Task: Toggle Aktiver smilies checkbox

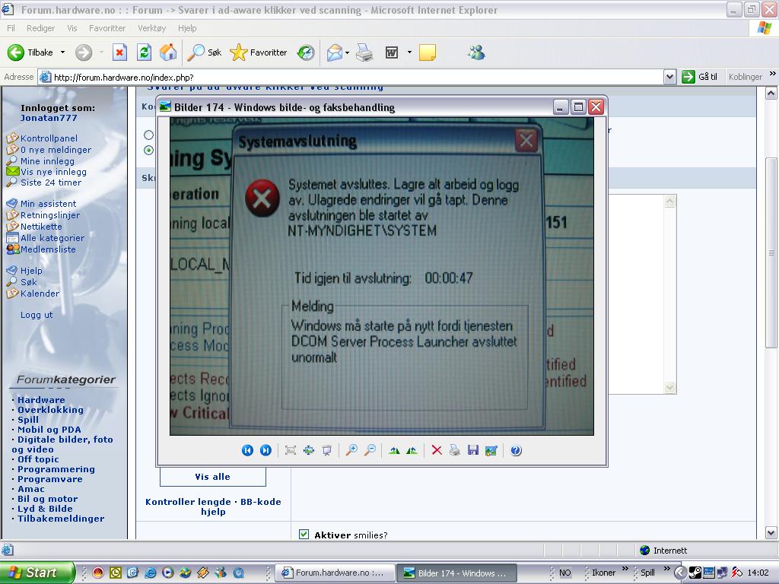Action: (304, 535)
